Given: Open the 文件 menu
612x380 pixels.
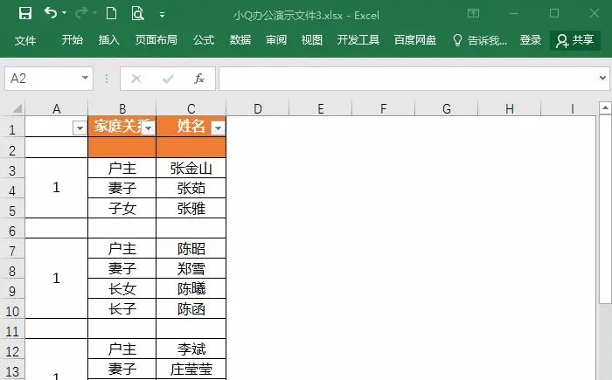Looking at the screenshot, I should click(25, 40).
